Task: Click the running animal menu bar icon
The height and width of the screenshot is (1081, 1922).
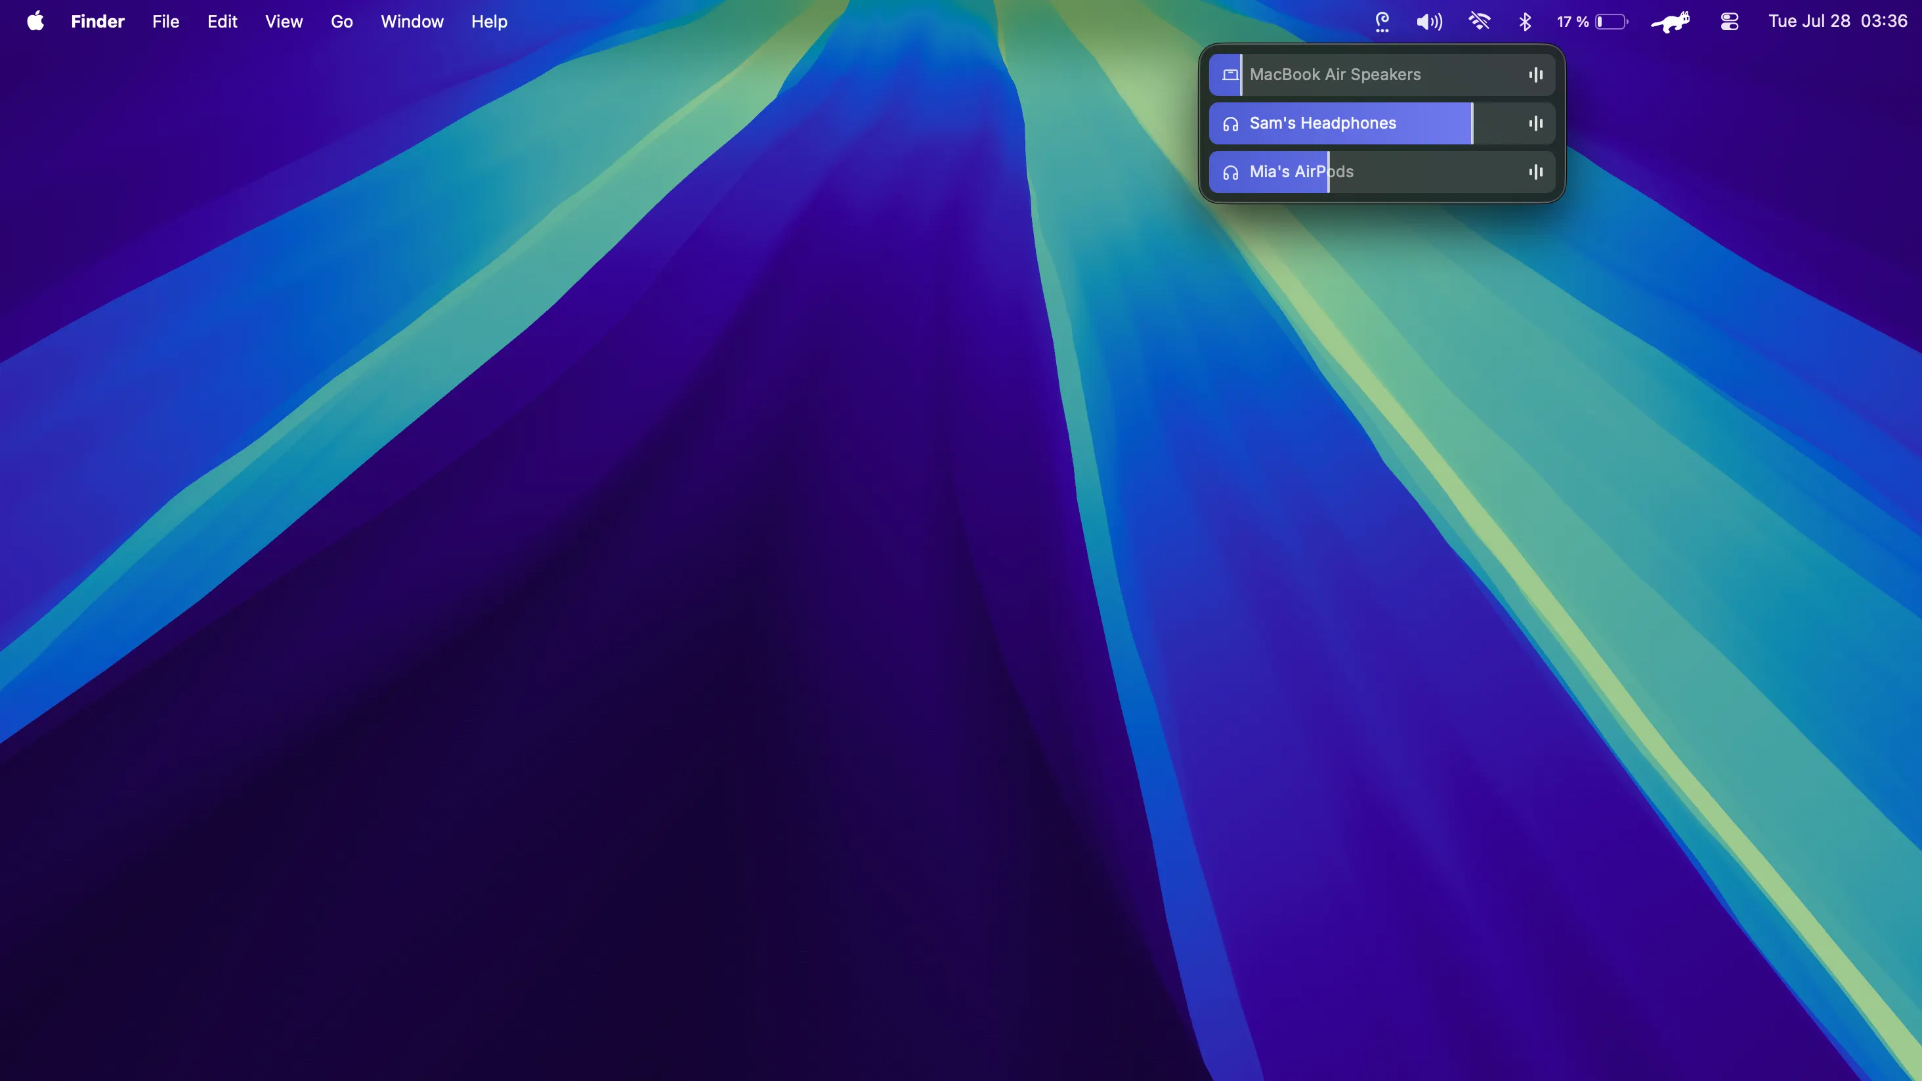Action: [1671, 22]
